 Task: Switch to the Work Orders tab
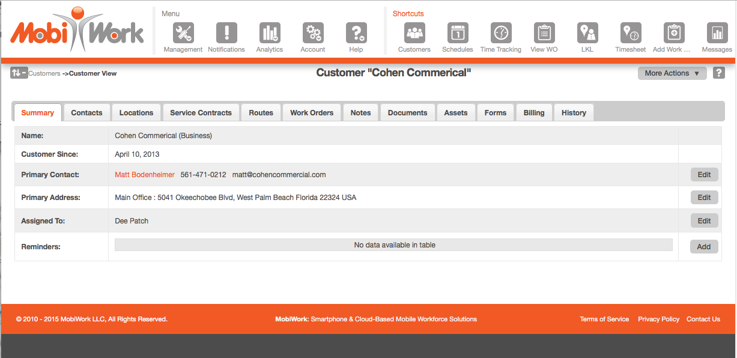click(x=312, y=112)
